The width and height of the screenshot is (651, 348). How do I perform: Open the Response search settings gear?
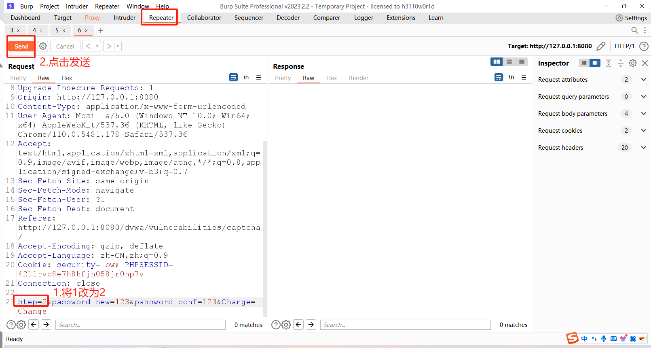pyautogui.click(x=286, y=325)
